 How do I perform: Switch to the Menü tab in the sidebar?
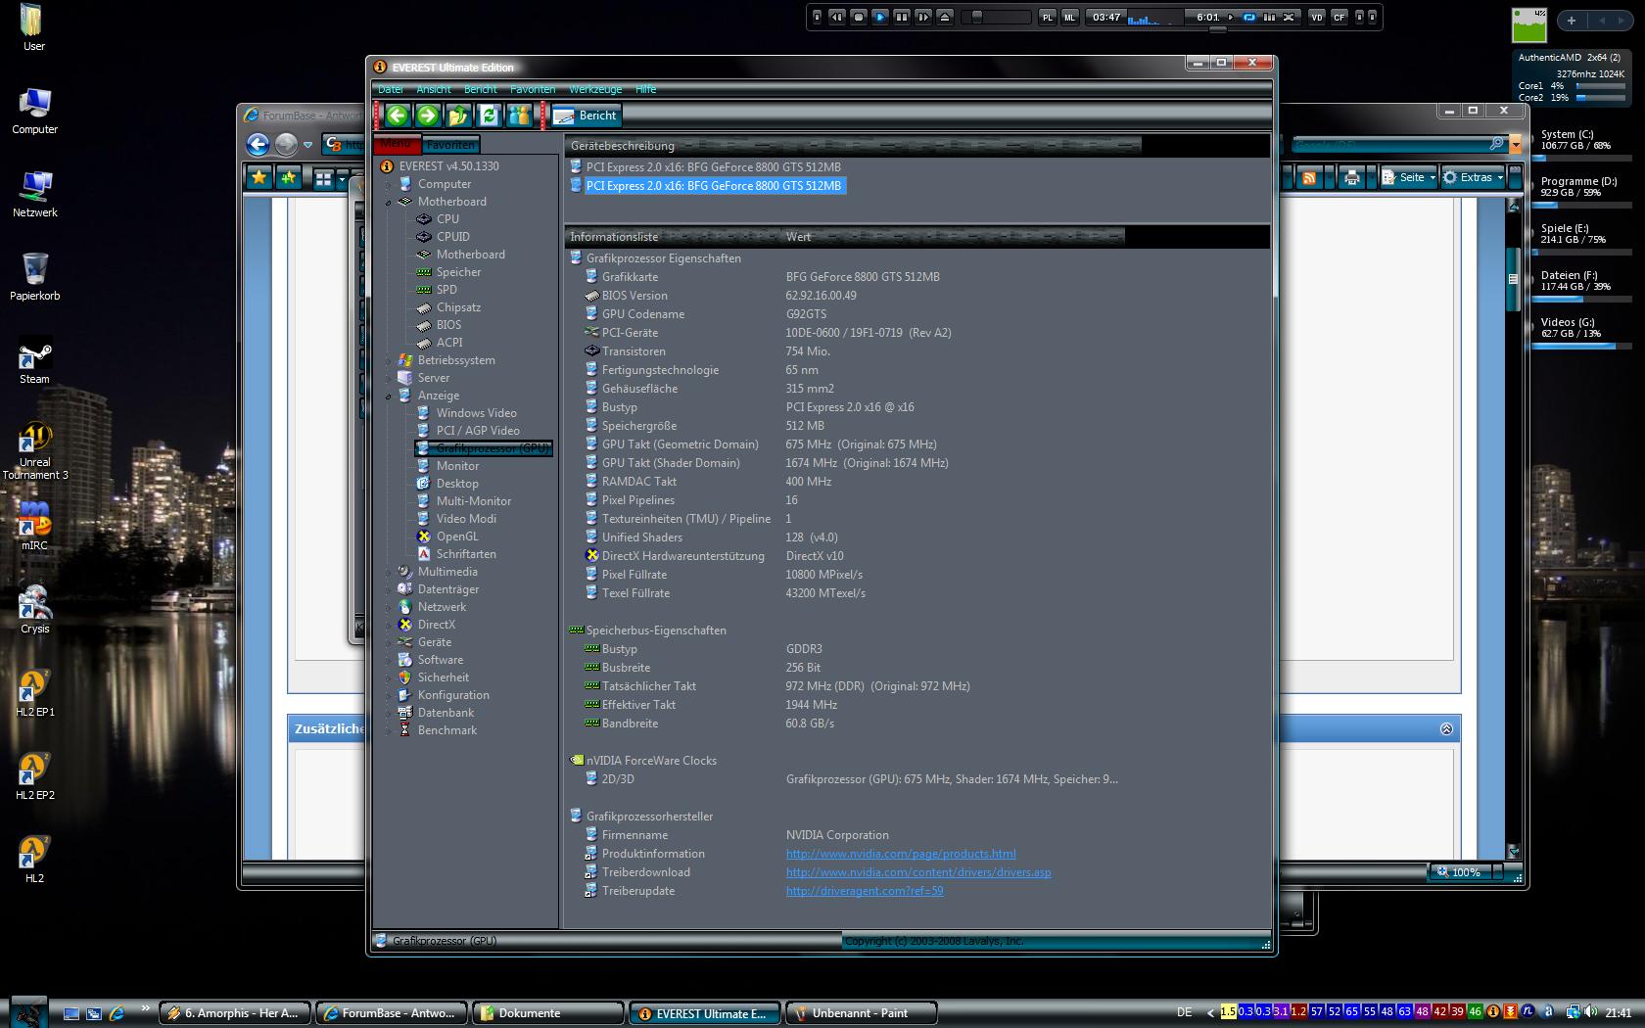pyautogui.click(x=397, y=144)
